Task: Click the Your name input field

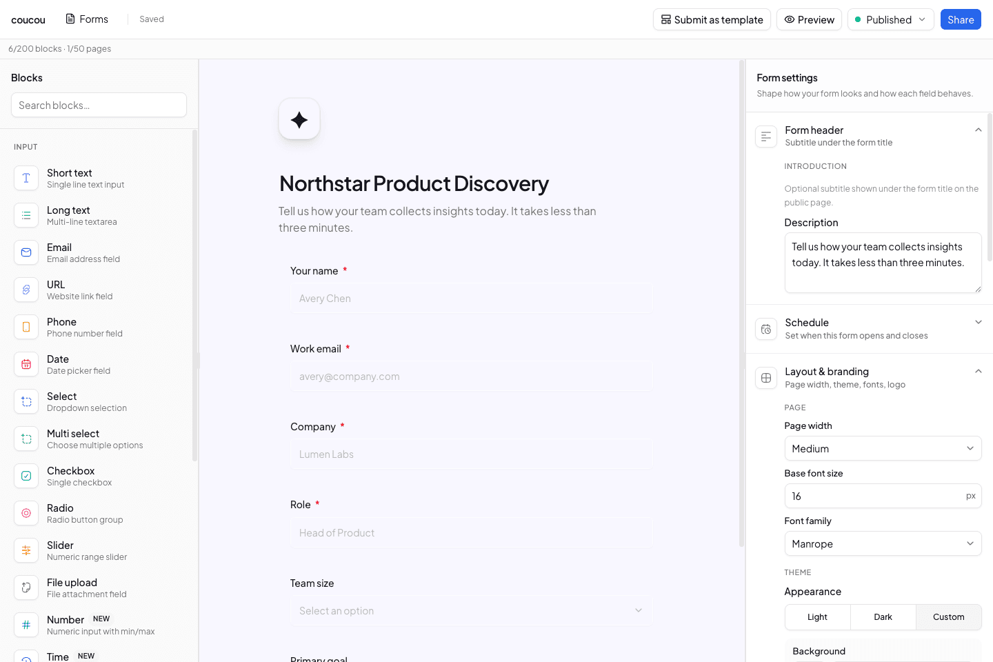Action: coord(471,299)
